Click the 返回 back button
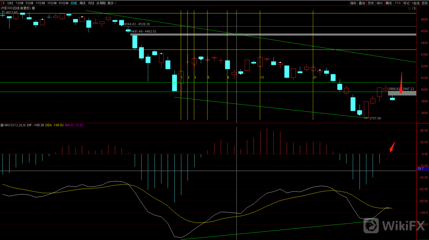The image size is (429, 240). point(425,3)
